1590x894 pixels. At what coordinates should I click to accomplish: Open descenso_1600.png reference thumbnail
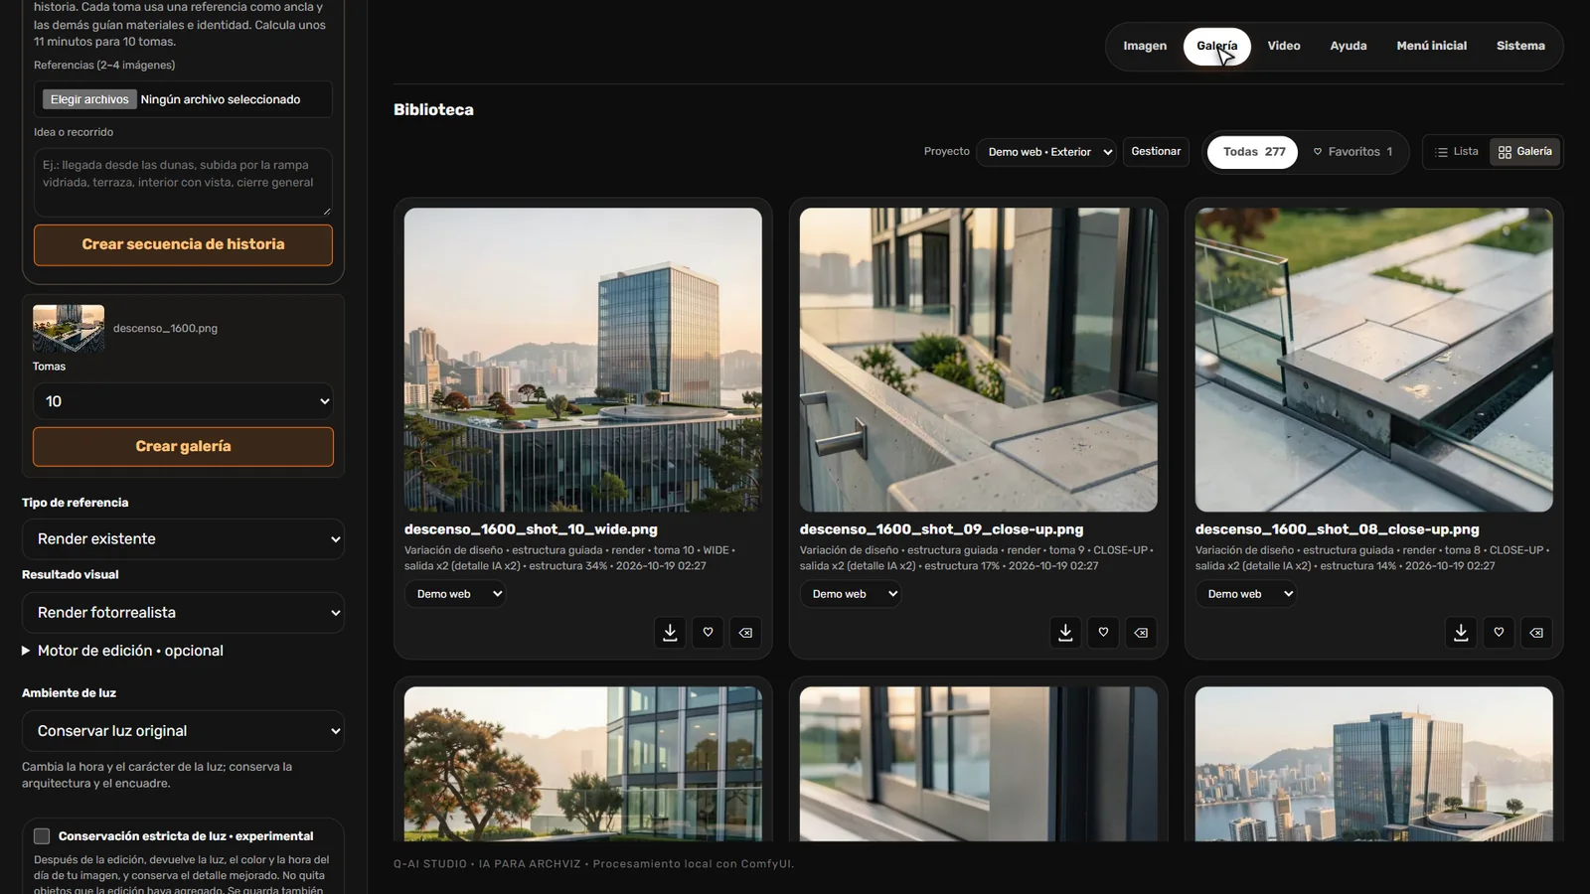[x=69, y=329]
